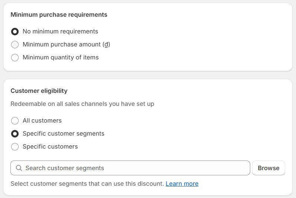This screenshot has width=296, height=198.
Task: Click the magnifier icon in segment search
Action: (x=19, y=168)
